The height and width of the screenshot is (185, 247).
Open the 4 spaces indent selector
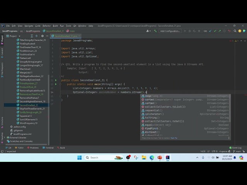pyautogui.click(x=223, y=151)
